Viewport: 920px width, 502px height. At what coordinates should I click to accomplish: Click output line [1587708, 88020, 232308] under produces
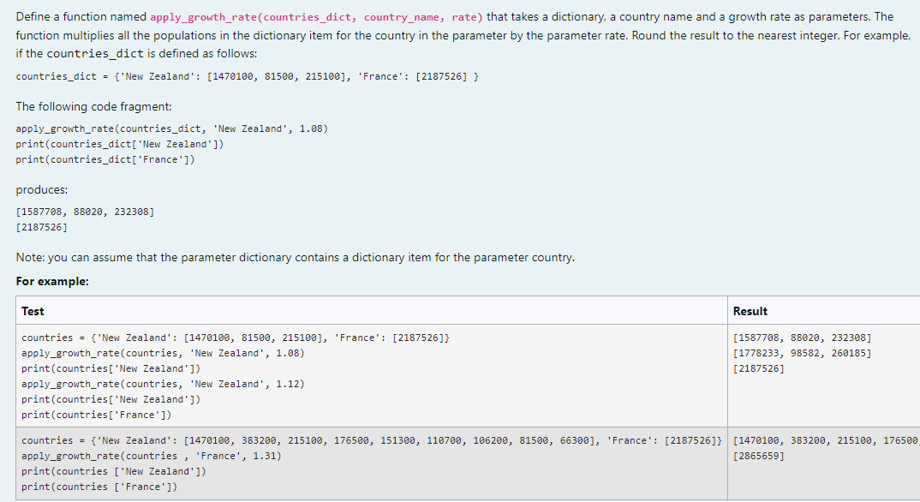pos(85,211)
